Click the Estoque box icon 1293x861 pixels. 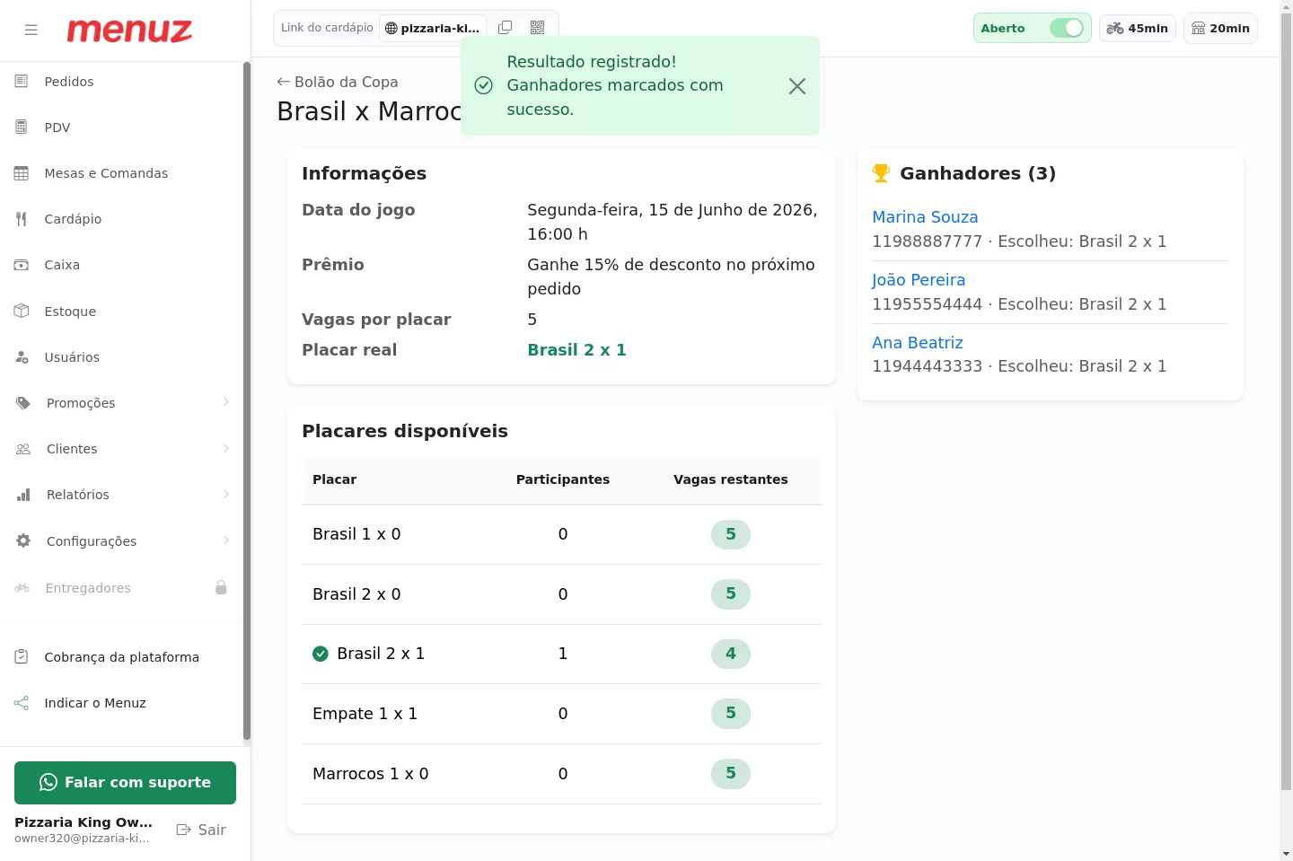pos(22,311)
